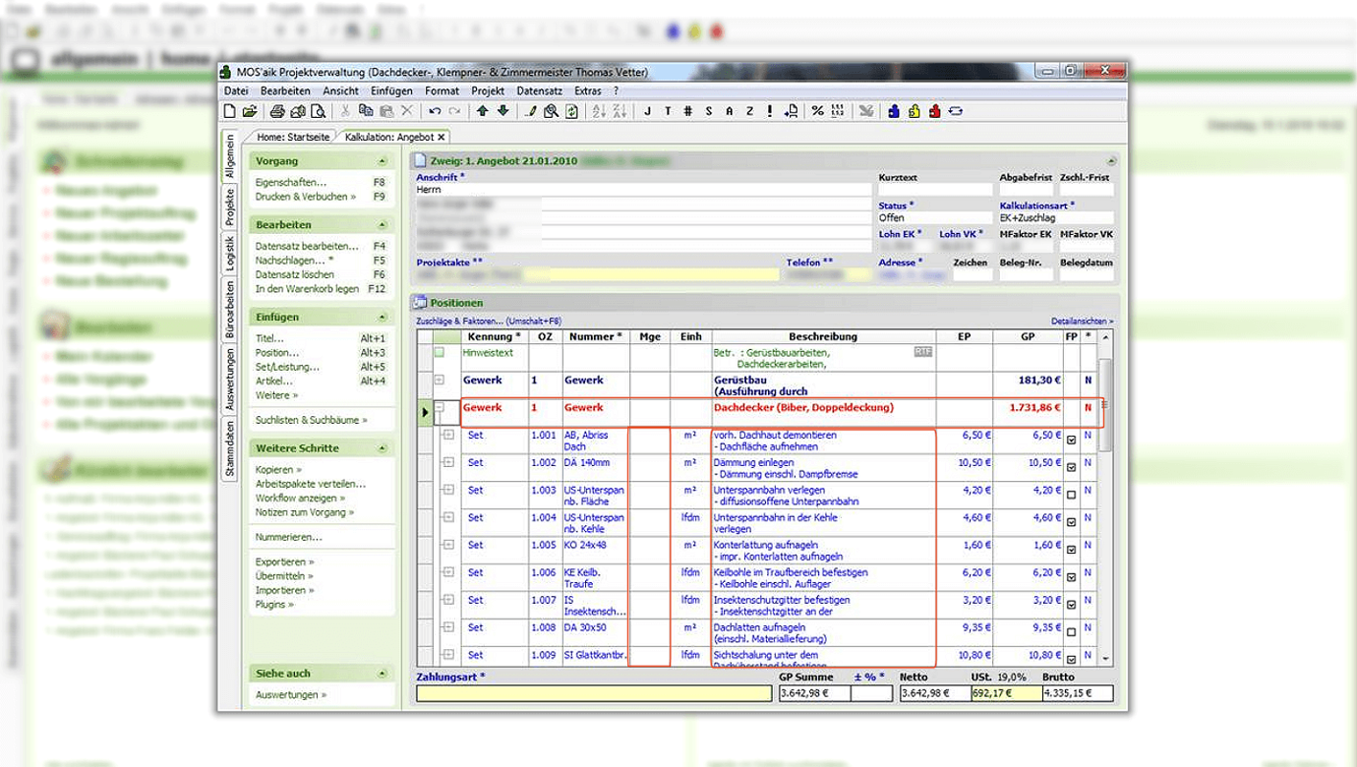Open the Datensatz menu
The height and width of the screenshot is (767, 1357).
point(539,90)
